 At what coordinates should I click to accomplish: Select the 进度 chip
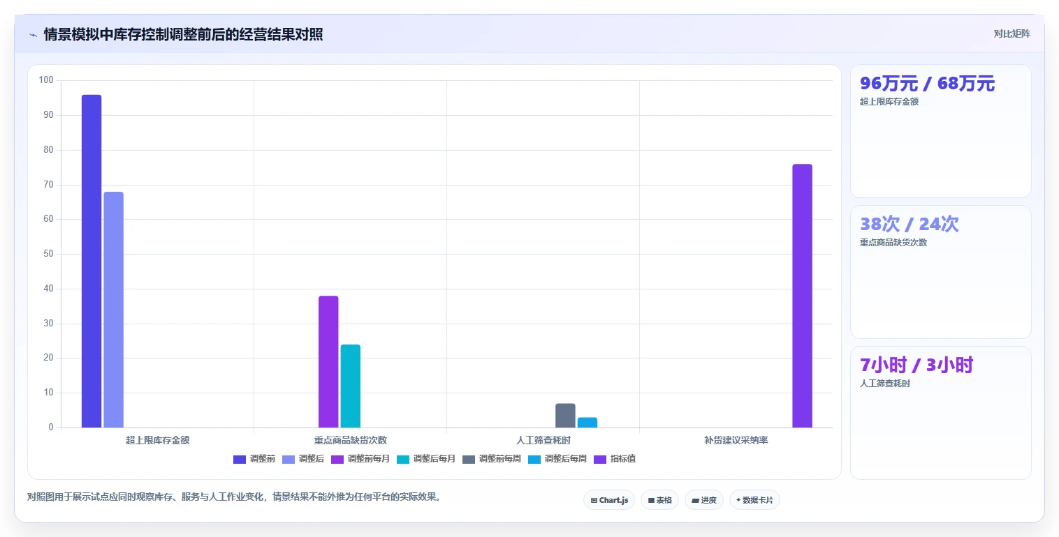(704, 500)
